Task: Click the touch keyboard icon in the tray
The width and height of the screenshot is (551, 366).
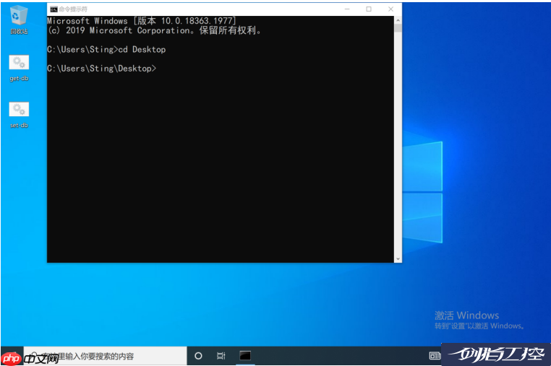Action: pyautogui.click(x=435, y=356)
